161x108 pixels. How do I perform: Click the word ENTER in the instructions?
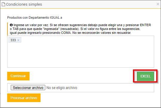tap(145, 25)
